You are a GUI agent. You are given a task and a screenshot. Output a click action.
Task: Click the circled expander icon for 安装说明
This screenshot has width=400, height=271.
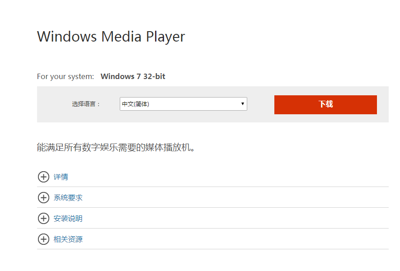click(x=44, y=218)
